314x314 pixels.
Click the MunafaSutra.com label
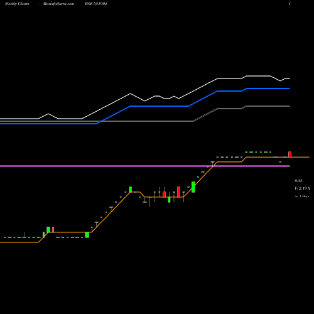click(58, 4)
